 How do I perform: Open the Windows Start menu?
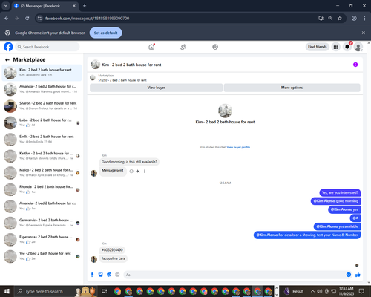click(x=7, y=291)
